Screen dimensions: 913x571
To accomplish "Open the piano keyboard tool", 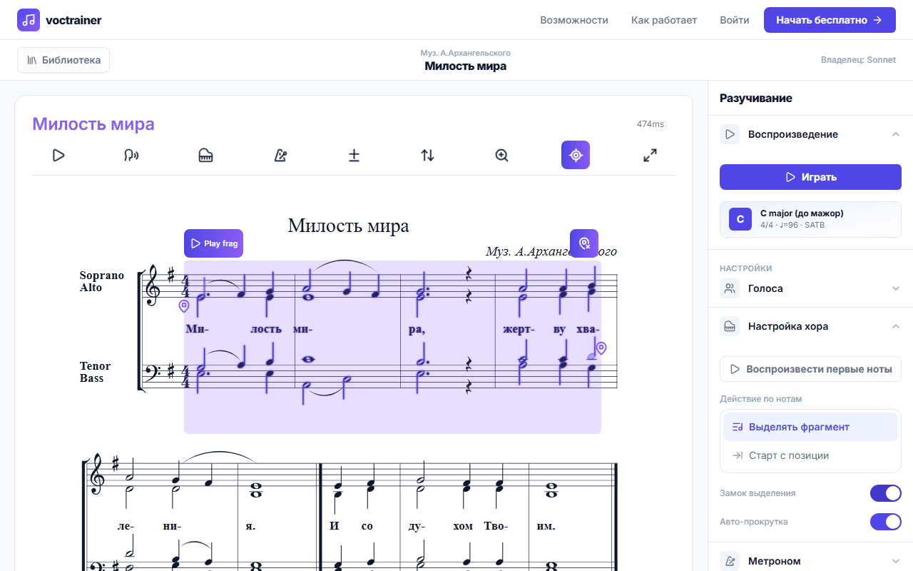I will coord(206,155).
